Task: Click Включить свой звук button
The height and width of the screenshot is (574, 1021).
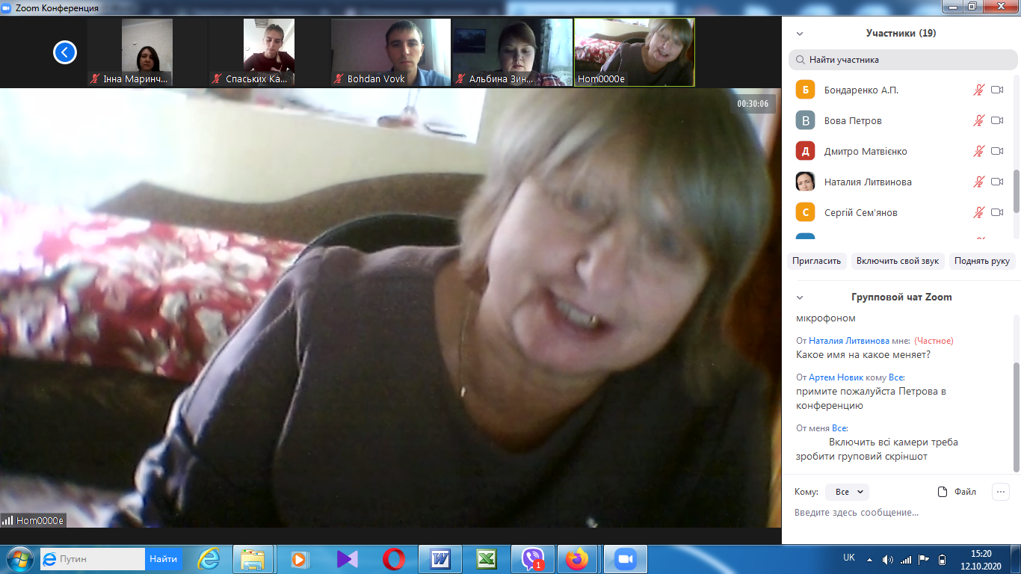Action: (x=897, y=261)
